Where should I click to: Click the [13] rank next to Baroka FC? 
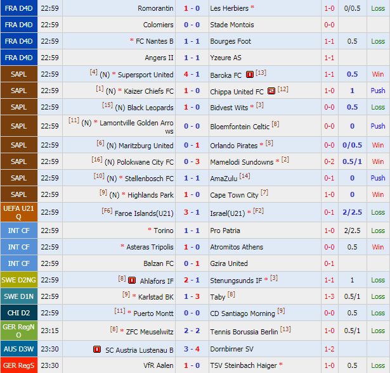(261, 73)
